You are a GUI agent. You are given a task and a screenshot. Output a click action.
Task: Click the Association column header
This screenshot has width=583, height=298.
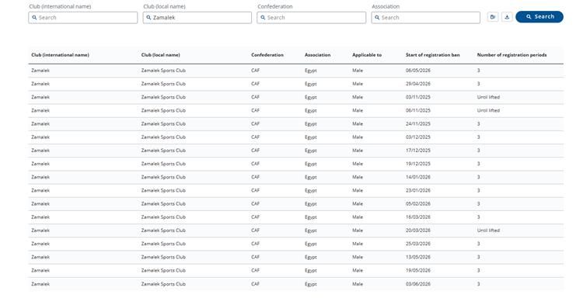[317, 55]
